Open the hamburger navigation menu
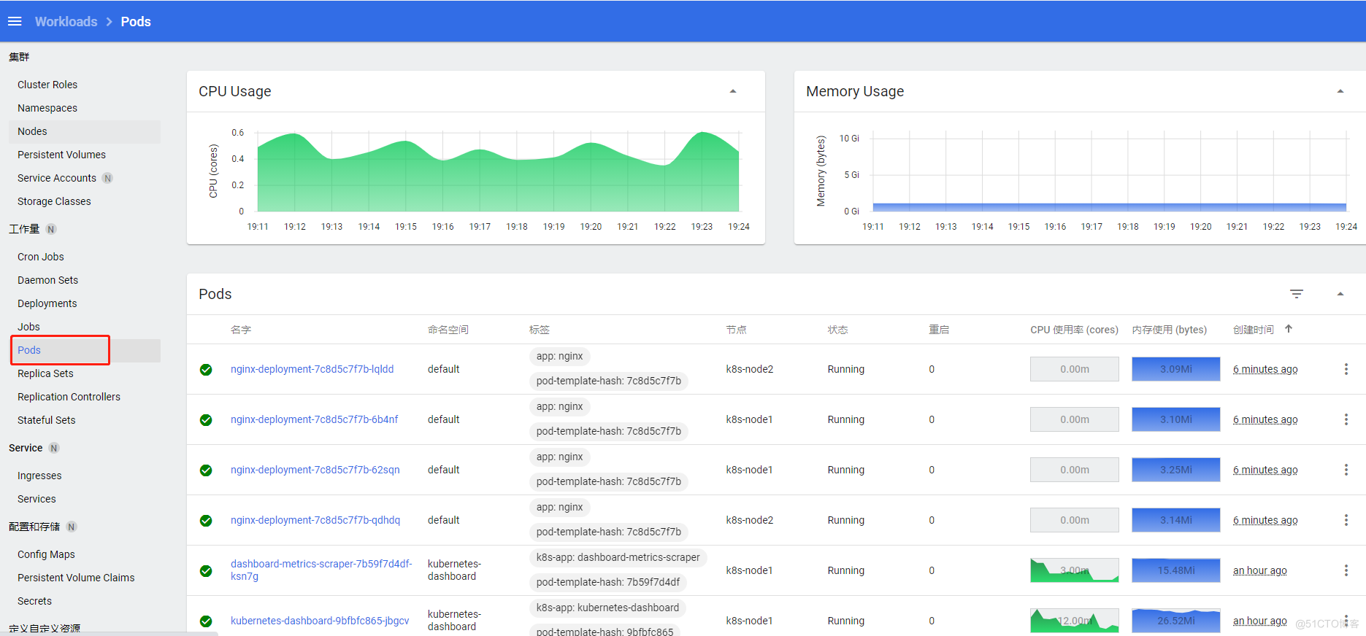The height and width of the screenshot is (636, 1366). [15, 21]
